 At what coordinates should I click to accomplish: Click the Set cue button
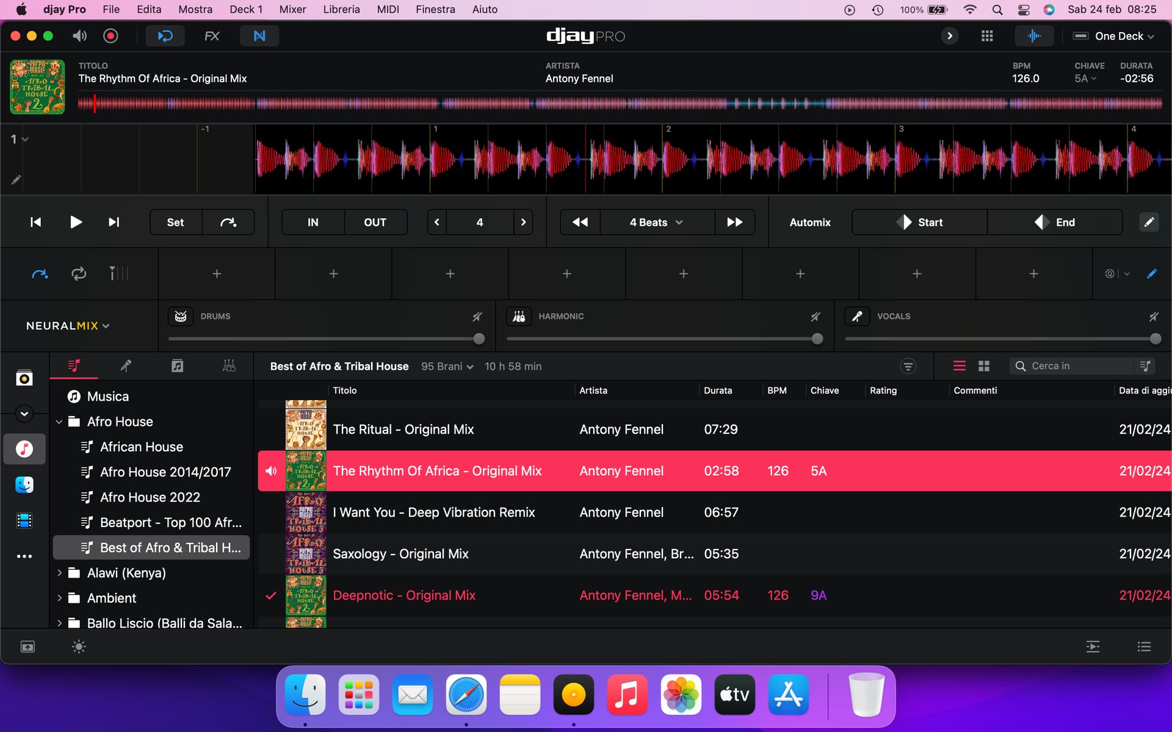[176, 222]
